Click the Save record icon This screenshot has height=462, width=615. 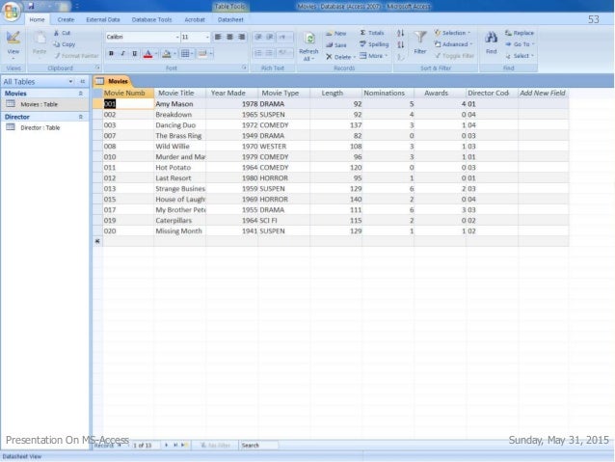tap(329, 45)
